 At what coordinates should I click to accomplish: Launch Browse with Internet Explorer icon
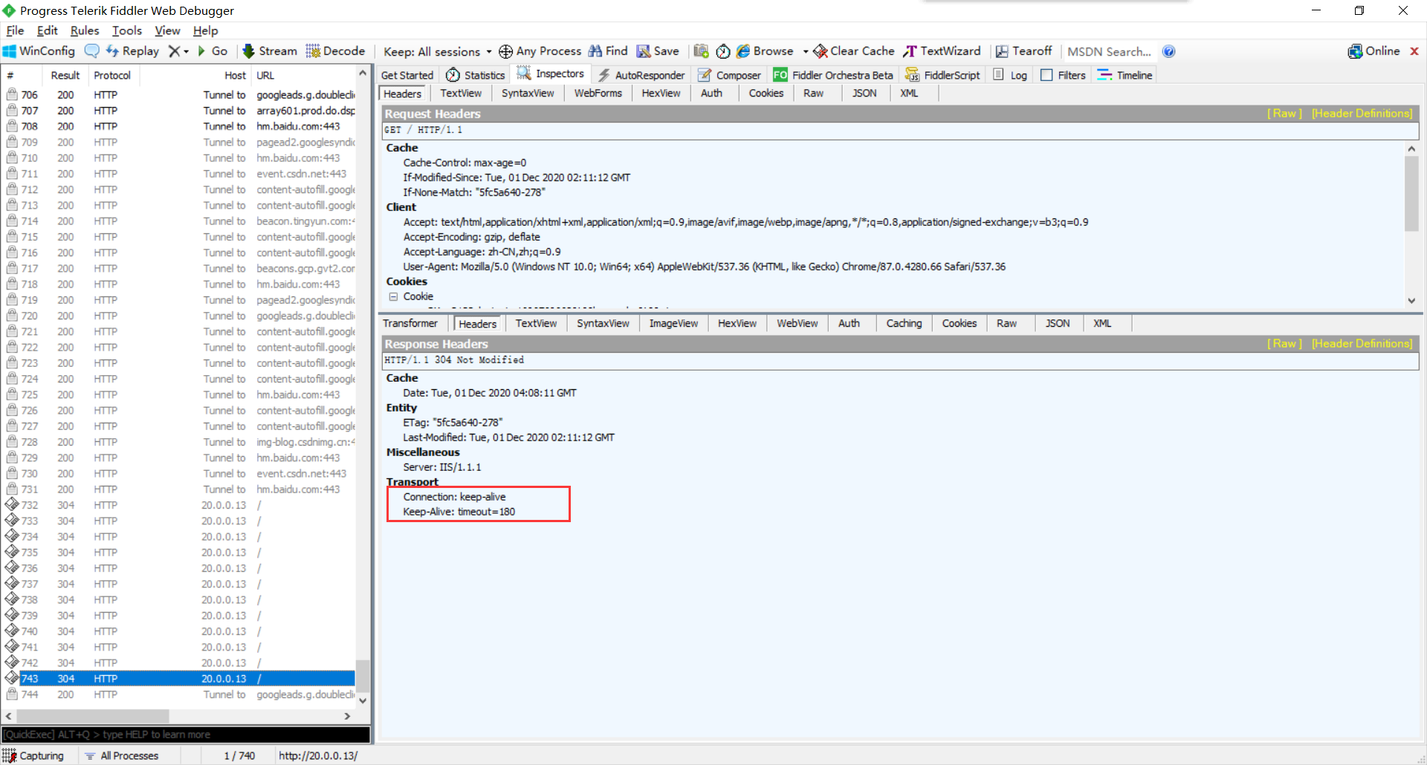(x=743, y=51)
